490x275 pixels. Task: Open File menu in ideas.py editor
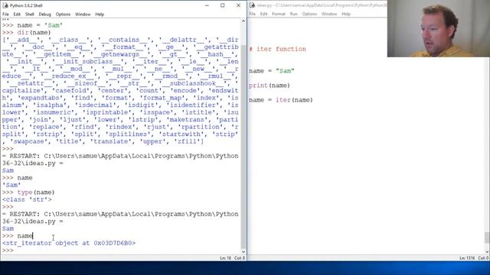(x=252, y=14)
